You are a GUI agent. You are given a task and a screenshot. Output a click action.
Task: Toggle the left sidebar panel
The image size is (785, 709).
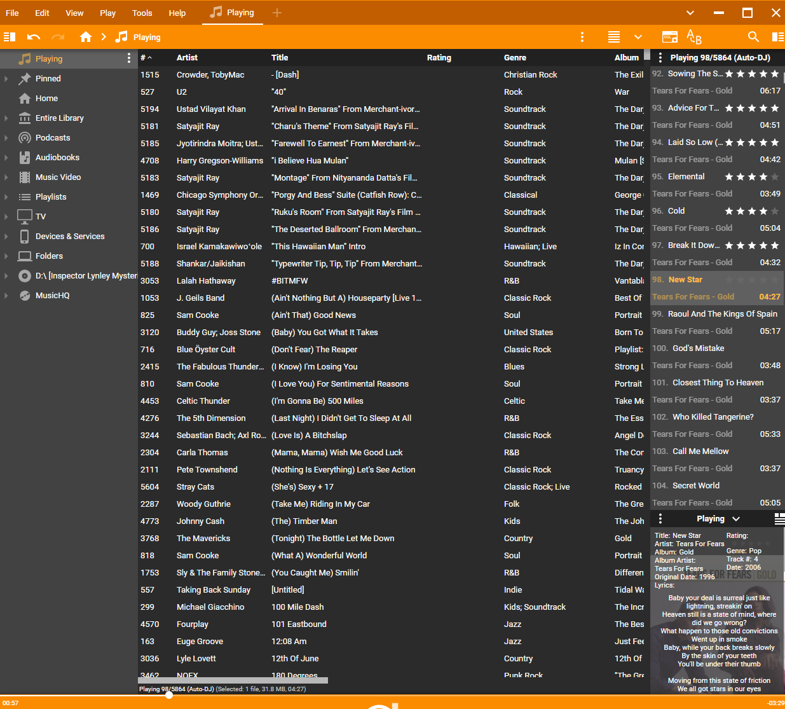coord(10,37)
